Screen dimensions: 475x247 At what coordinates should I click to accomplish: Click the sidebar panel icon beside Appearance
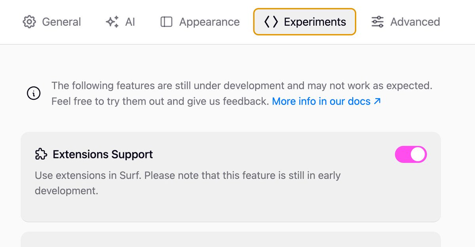[166, 22]
